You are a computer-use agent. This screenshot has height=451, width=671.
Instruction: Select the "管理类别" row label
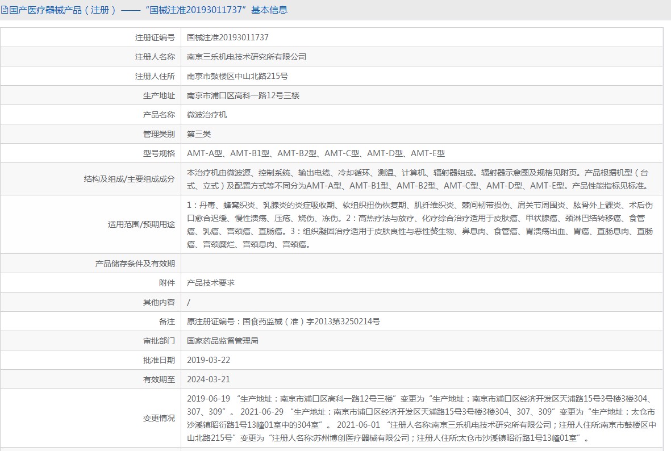coord(159,134)
